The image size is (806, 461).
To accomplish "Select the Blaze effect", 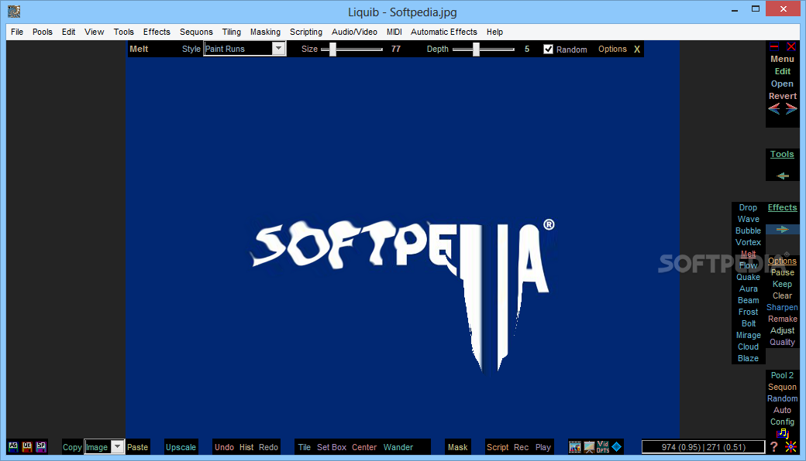I will tap(748, 358).
